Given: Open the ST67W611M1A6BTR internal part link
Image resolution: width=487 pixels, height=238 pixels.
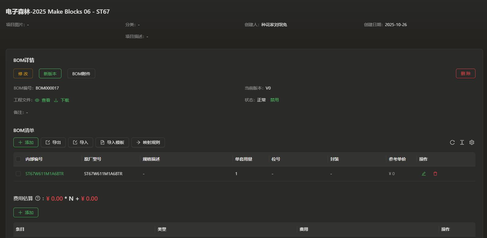Looking at the screenshot, I should click(45, 174).
